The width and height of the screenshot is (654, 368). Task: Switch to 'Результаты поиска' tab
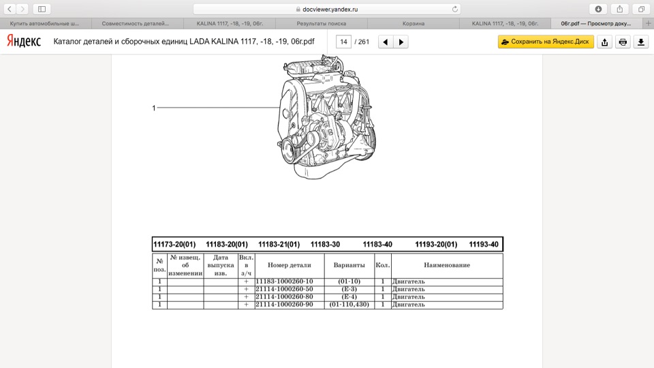pyautogui.click(x=322, y=23)
